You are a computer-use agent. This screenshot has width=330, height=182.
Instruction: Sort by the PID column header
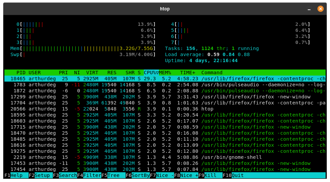pyautogui.click(x=21, y=73)
